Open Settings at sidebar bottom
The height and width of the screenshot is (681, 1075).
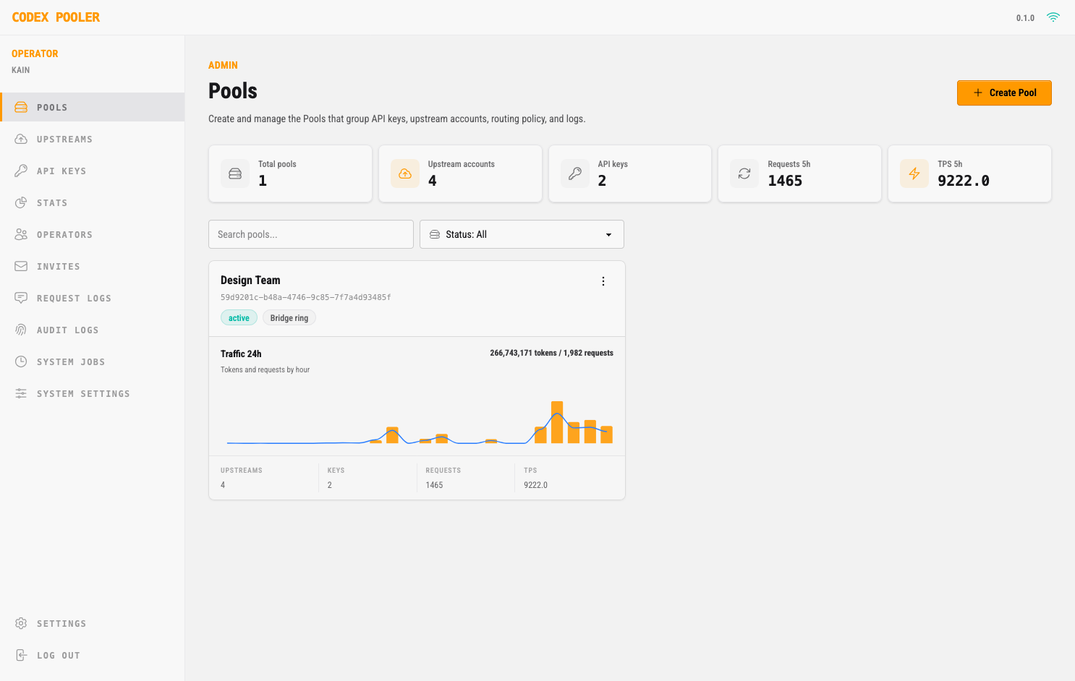click(x=93, y=623)
